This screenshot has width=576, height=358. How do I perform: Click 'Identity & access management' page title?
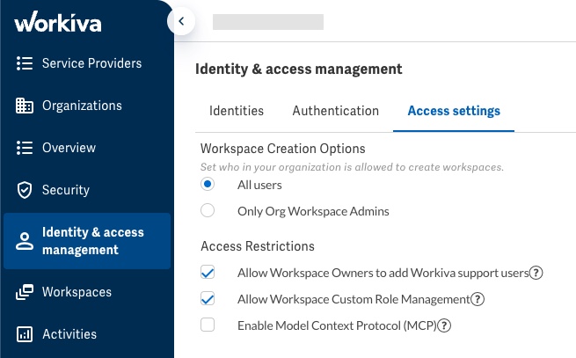pos(299,69)
